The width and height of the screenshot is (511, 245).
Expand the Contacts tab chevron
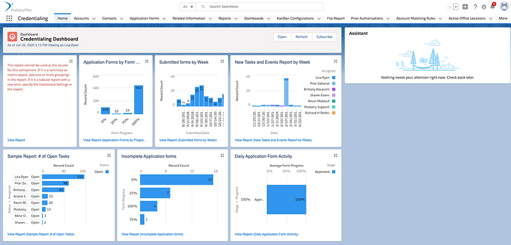pos(121,18)
